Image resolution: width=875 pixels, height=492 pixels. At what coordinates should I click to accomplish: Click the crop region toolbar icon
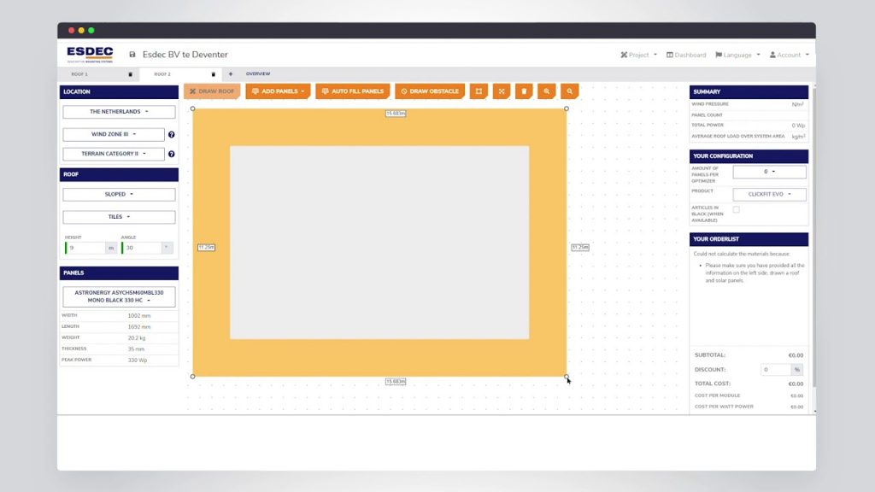(479, 91)
